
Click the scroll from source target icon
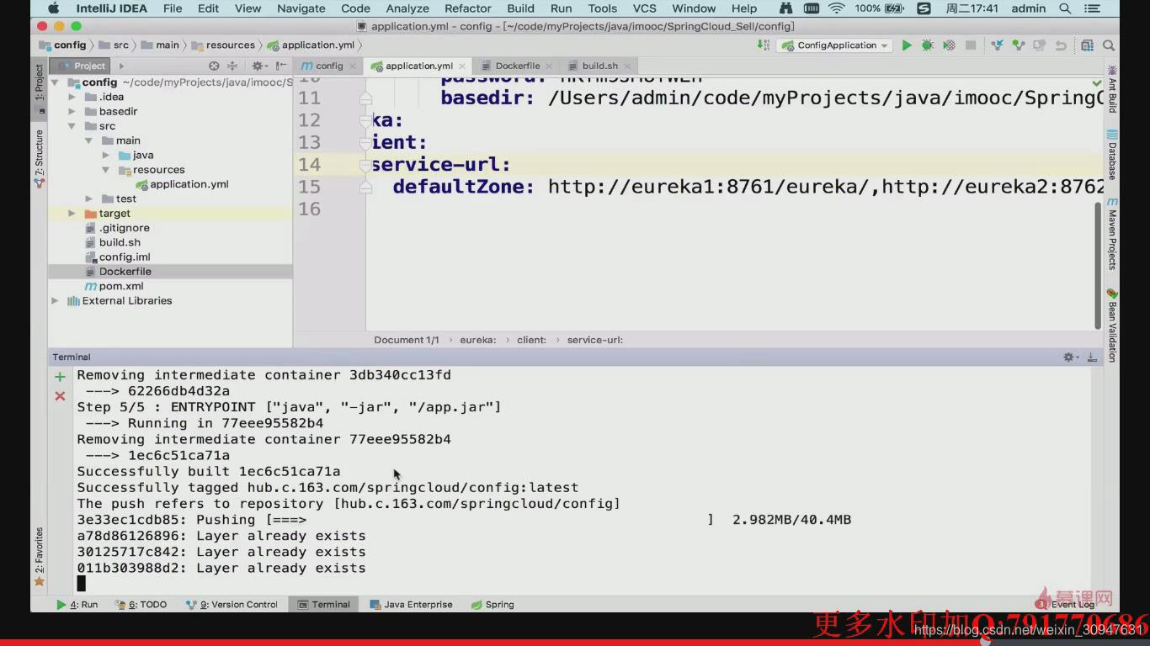[214, 66]
